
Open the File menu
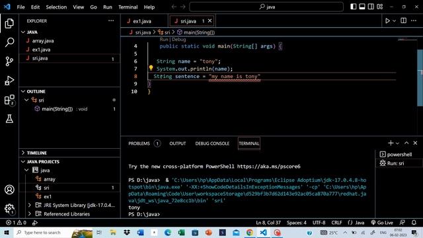(20, 7)
